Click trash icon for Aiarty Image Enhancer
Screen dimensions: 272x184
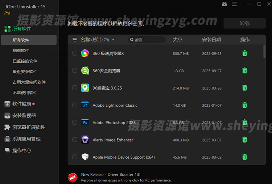[244, 140]
